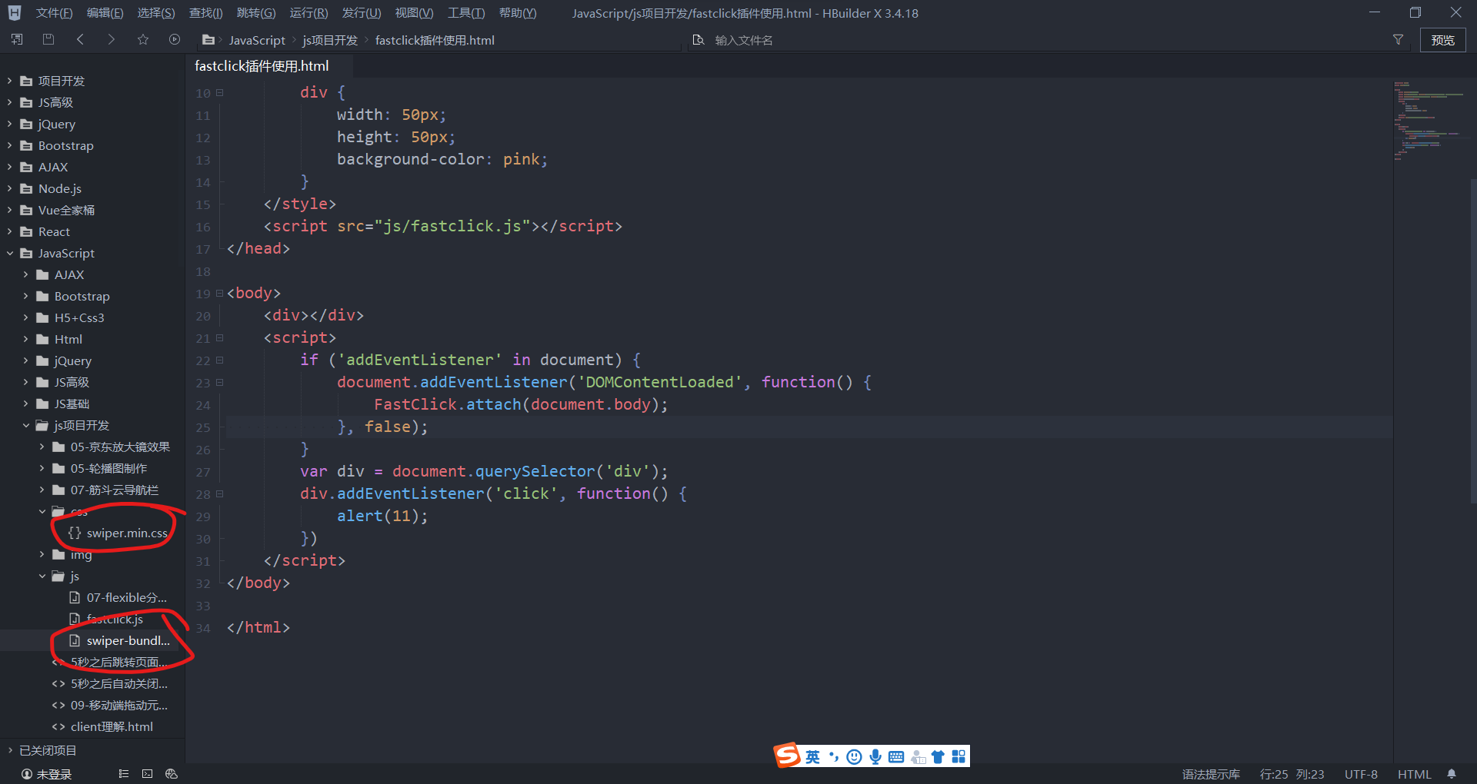Open the web service icon near bottom left

172,774
